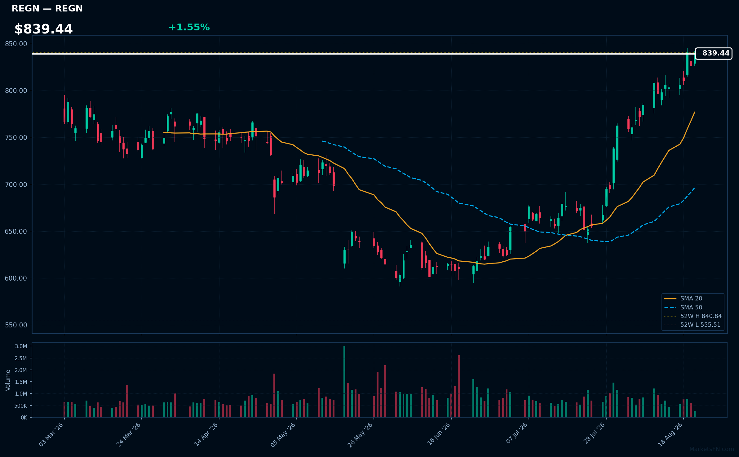This screenshot has height=457, width=739.
Task: Click the "REGN — REGN" chart title
Action: (x=47, y=8)
